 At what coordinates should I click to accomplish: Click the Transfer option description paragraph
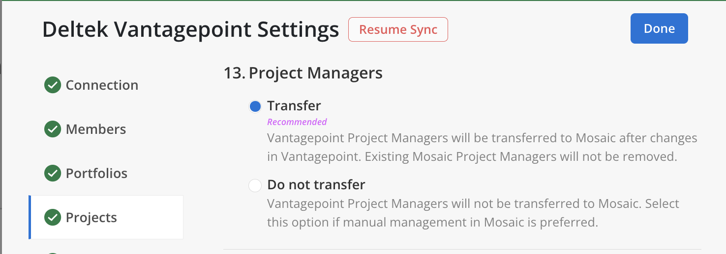coord(482,147)
